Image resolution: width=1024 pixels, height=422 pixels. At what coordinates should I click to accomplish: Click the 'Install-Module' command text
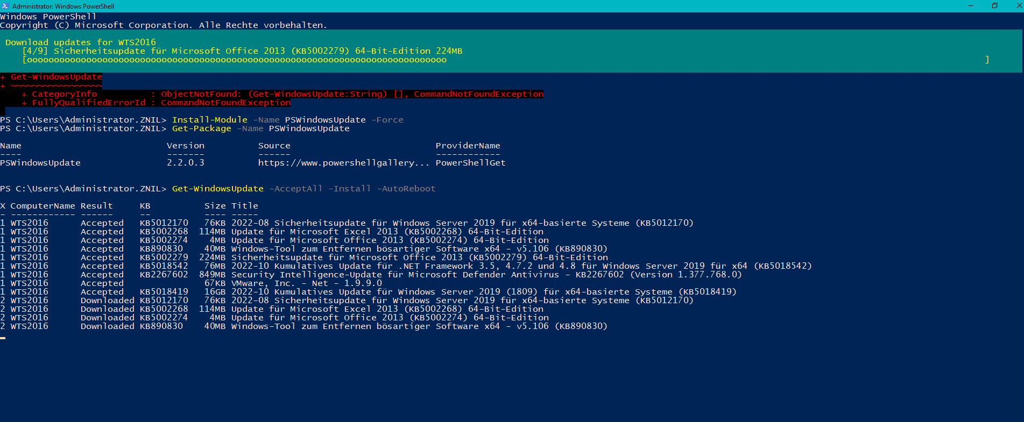point(209,120)
